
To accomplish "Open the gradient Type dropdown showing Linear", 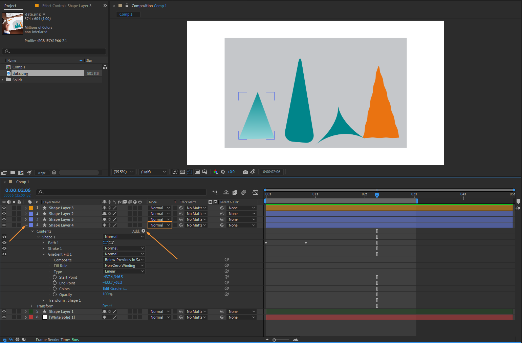I will 124,271.
